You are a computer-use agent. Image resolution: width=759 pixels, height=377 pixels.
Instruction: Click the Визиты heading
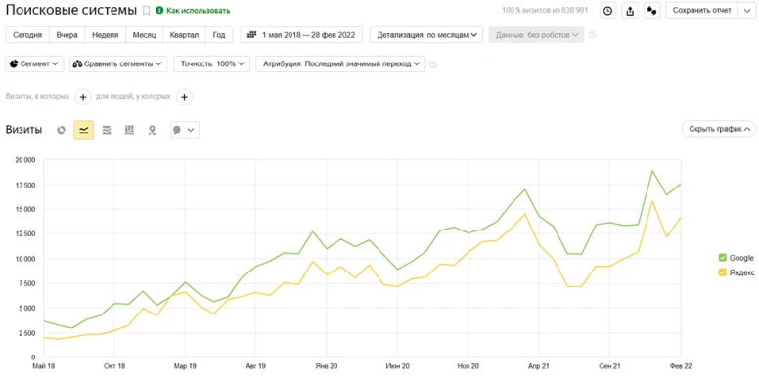pyautogui.click(x=23, y=130)
